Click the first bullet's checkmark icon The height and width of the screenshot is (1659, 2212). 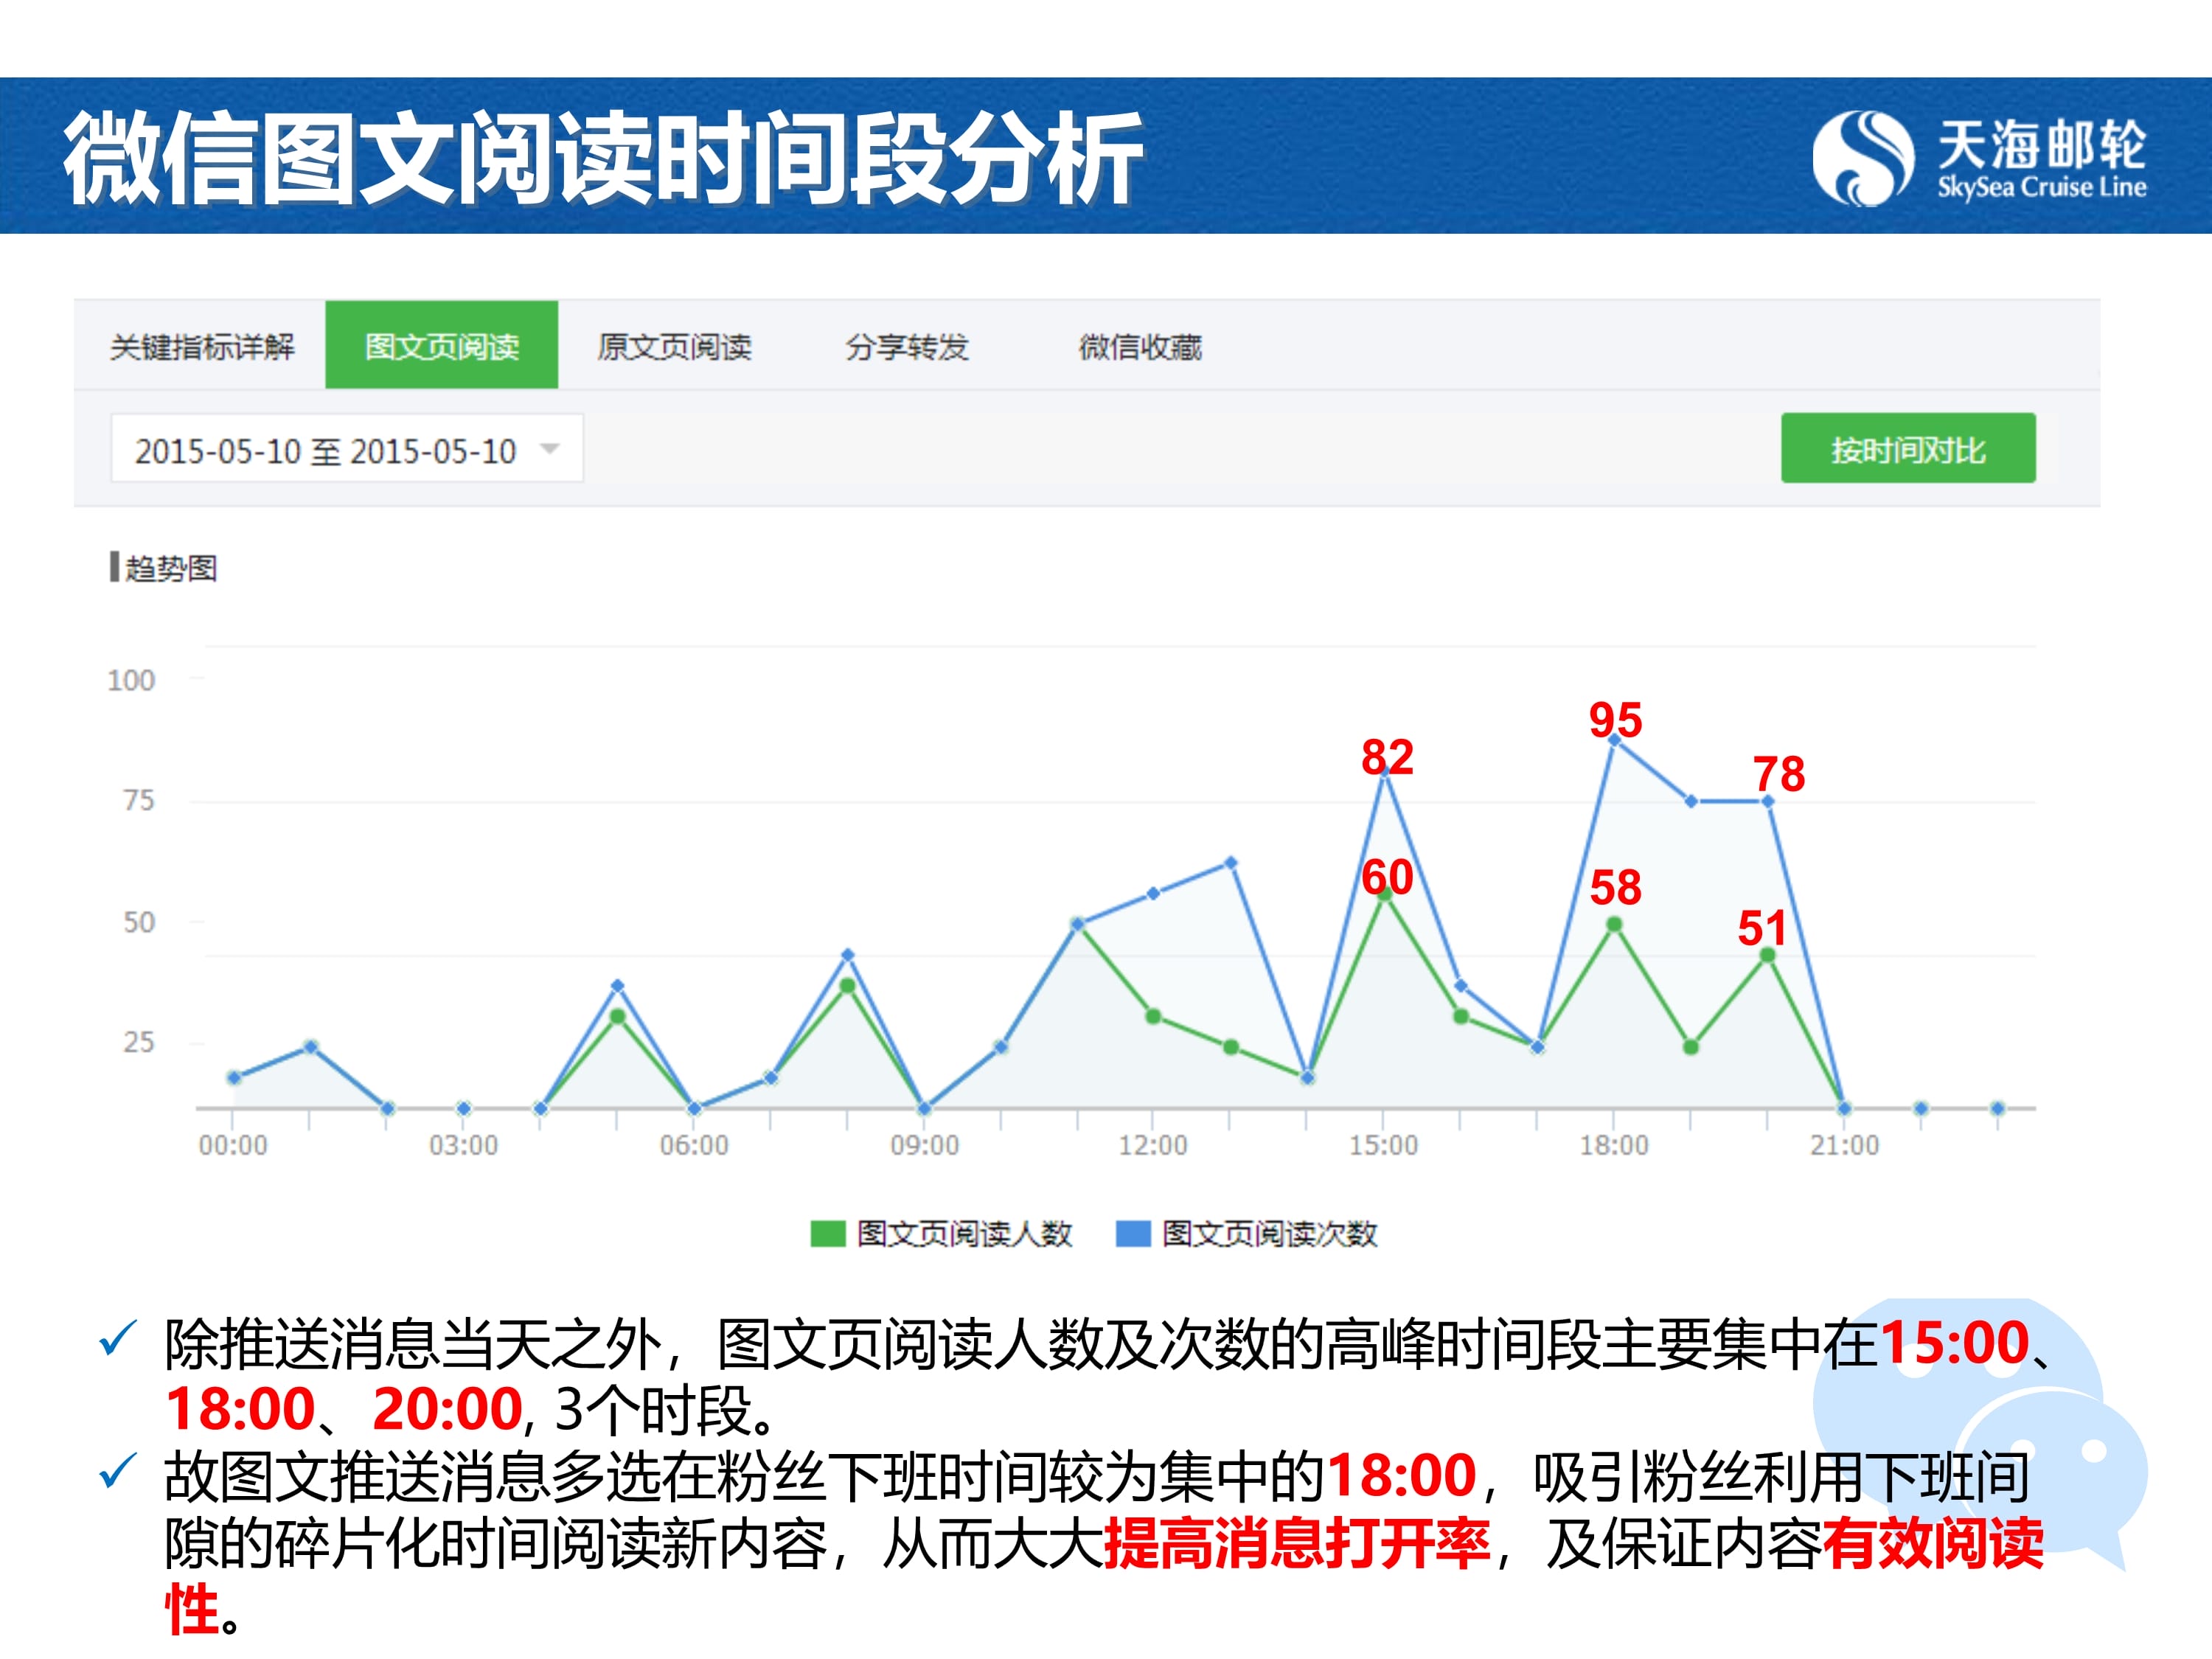click(x=118, y=1338)
